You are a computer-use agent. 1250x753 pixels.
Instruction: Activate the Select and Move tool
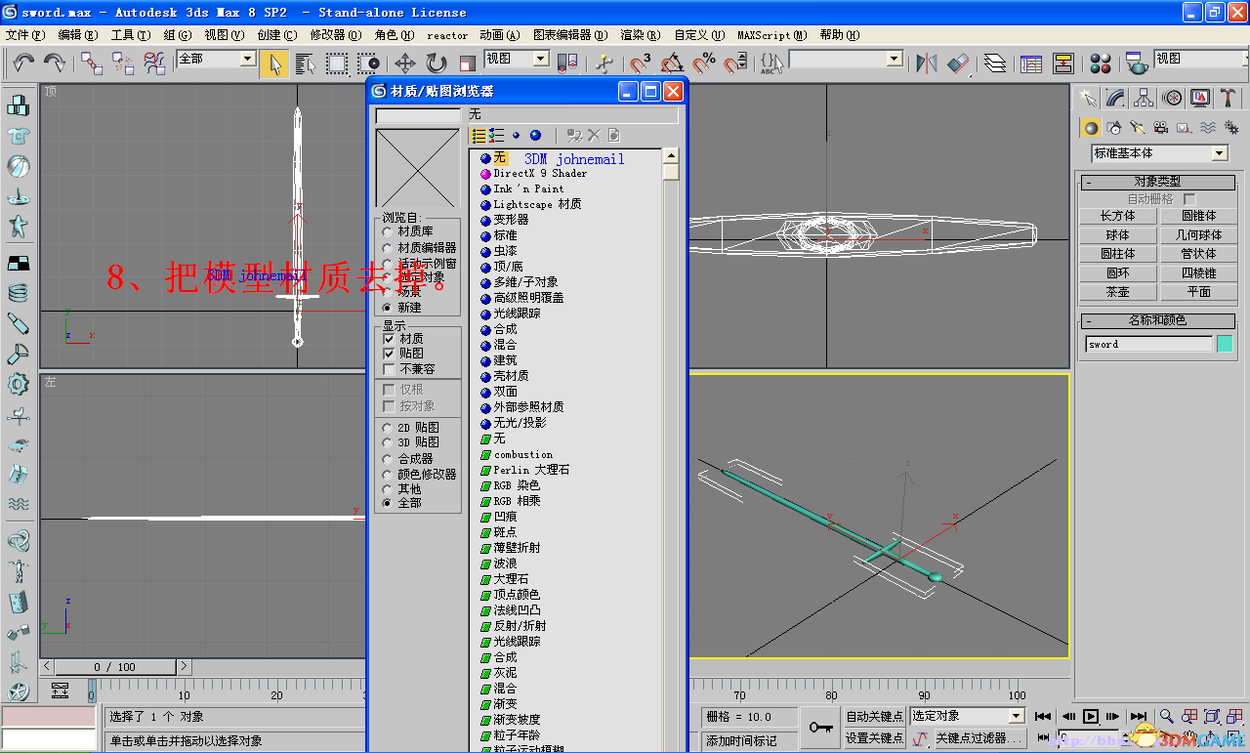[405, 63]
